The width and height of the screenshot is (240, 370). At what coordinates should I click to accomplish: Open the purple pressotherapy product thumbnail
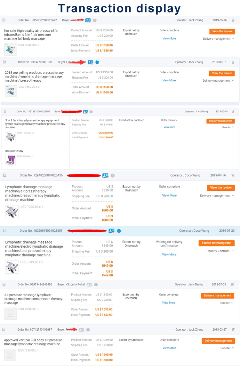coord(11,160)
